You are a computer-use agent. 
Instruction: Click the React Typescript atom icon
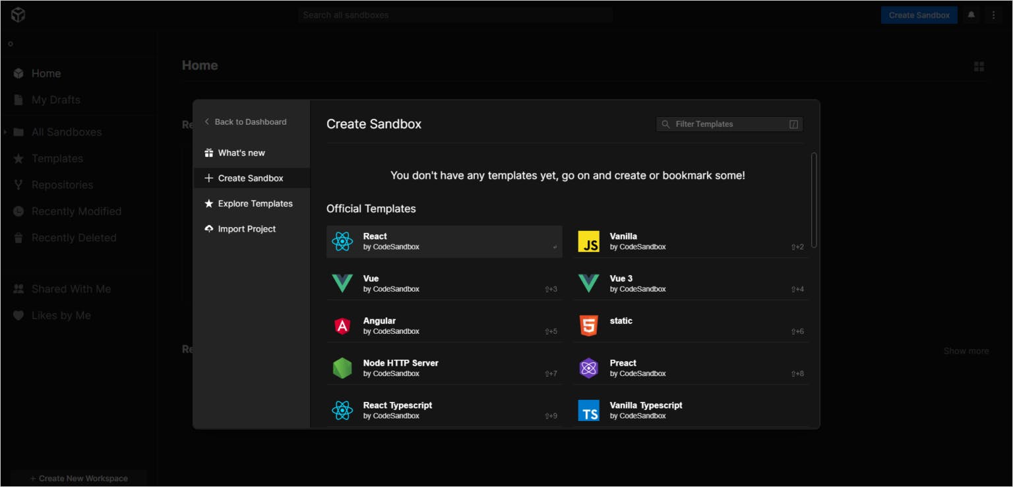point(342,410)
